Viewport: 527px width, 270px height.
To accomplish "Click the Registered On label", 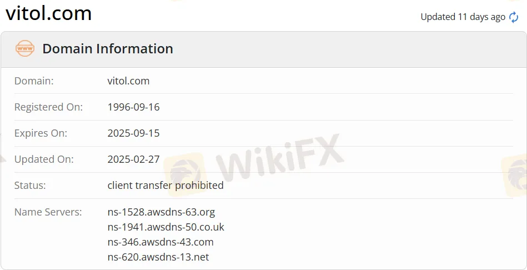I will (48, 107).
